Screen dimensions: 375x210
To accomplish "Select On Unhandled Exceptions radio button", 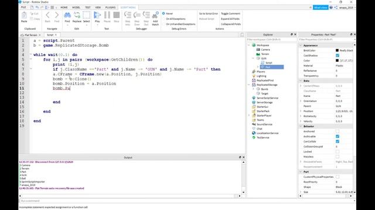I will [163, 24].
